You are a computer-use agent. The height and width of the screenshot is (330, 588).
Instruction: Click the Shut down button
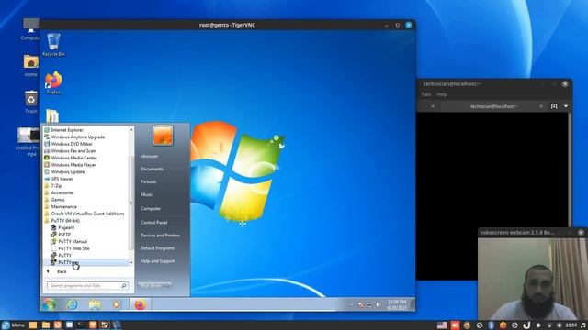151,285
